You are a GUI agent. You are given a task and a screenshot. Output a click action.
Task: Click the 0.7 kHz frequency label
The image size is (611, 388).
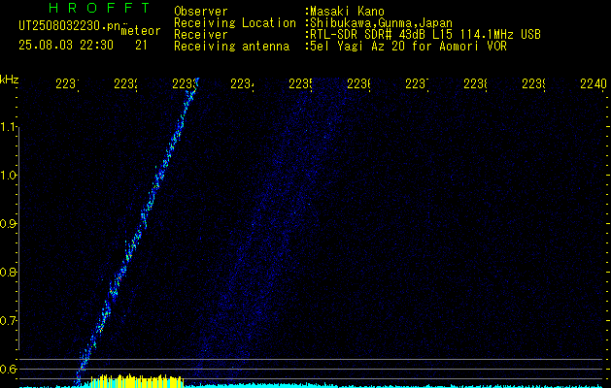[x=8, y=321]
